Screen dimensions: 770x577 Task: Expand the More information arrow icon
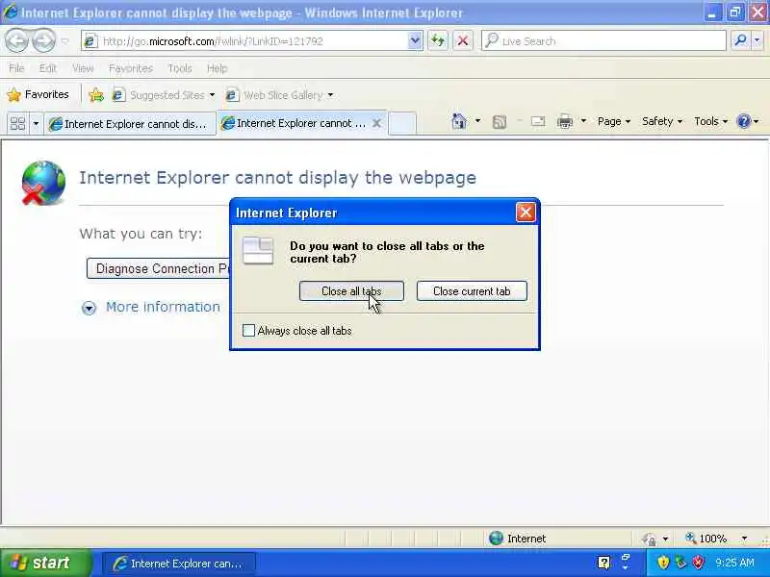click(89, 308)
